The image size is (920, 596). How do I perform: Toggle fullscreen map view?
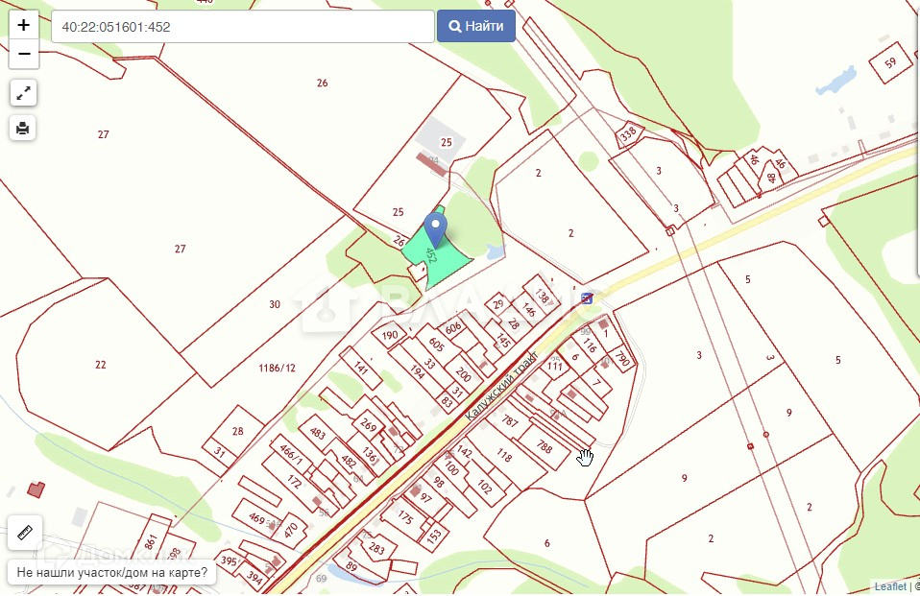click(23, 93)
